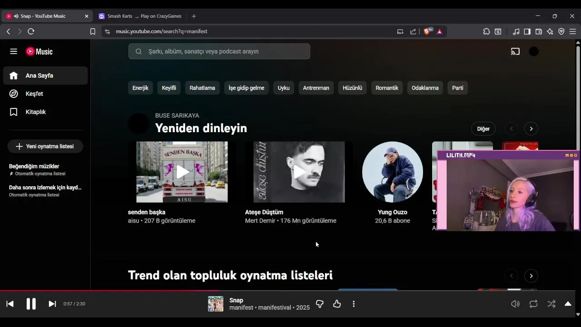Open Yung Ouzo artist picture
Viewport: 581px width, 327px height.
point(393,172)
